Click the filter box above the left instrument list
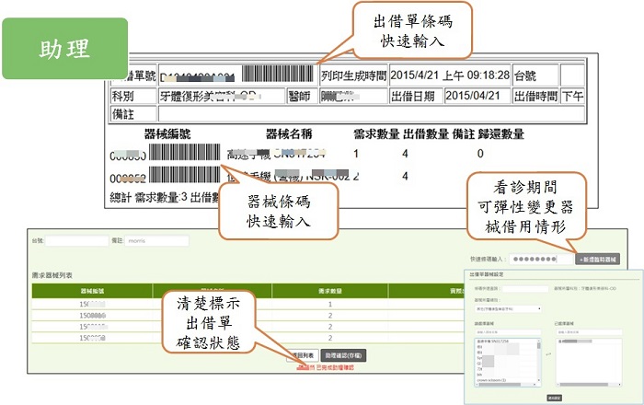 [x=508, y=332]
